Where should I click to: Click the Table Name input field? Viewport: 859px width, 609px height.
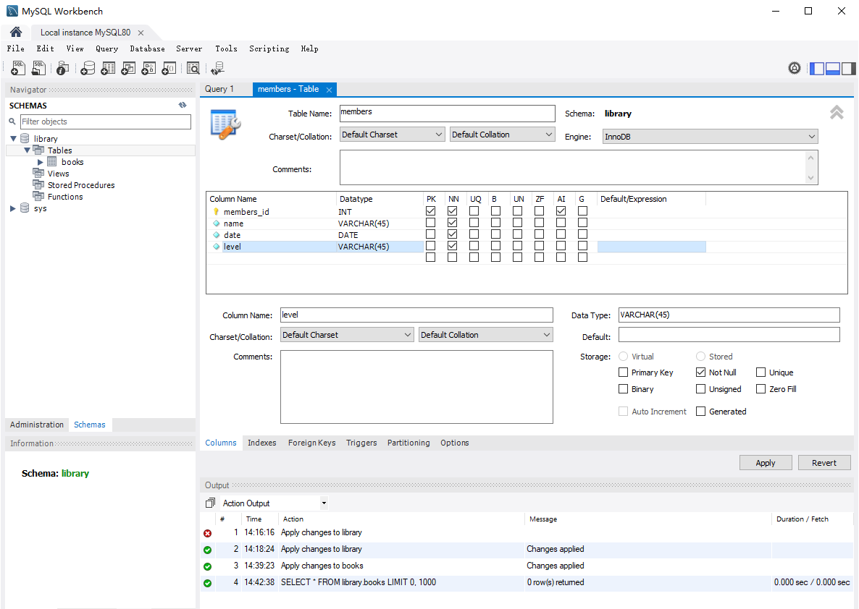pyautogui.click(x=447, y=114)
